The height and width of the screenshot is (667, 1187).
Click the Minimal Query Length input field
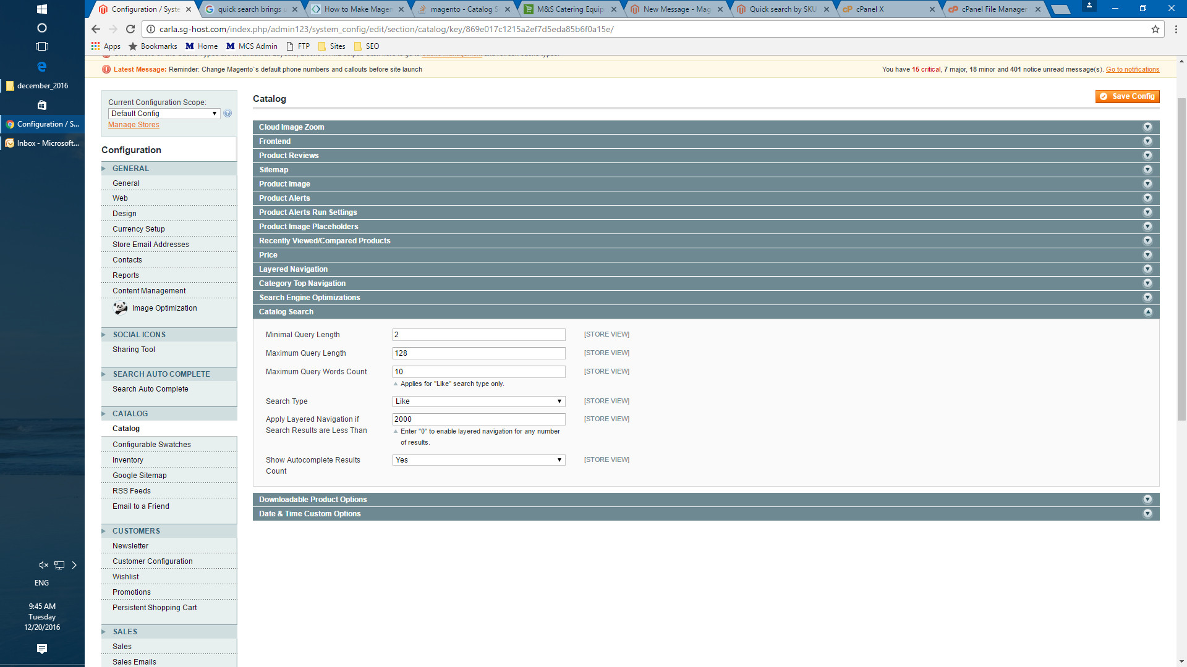click(x=479, y=335)
